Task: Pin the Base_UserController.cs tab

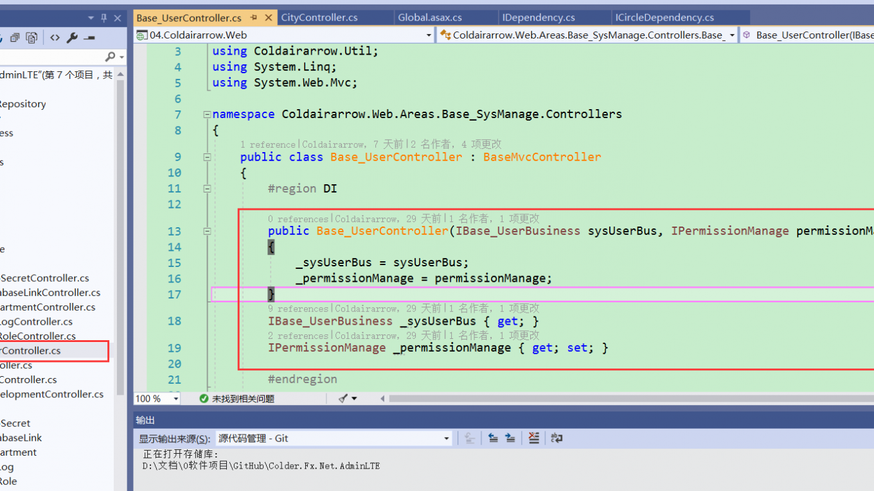Action: tap(254, 18)
